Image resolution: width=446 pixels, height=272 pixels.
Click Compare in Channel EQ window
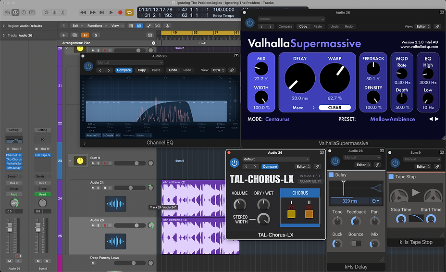(x=124, y=70)
